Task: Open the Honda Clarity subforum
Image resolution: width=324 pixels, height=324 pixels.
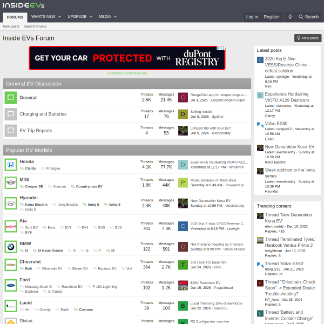Action: 30,168
